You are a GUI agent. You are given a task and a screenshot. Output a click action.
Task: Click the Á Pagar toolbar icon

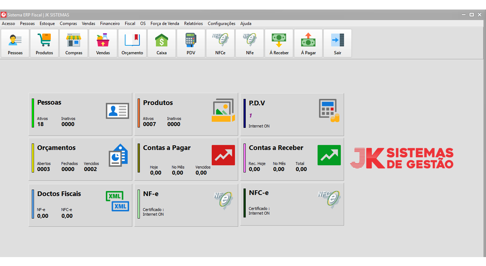pos(308,43)
